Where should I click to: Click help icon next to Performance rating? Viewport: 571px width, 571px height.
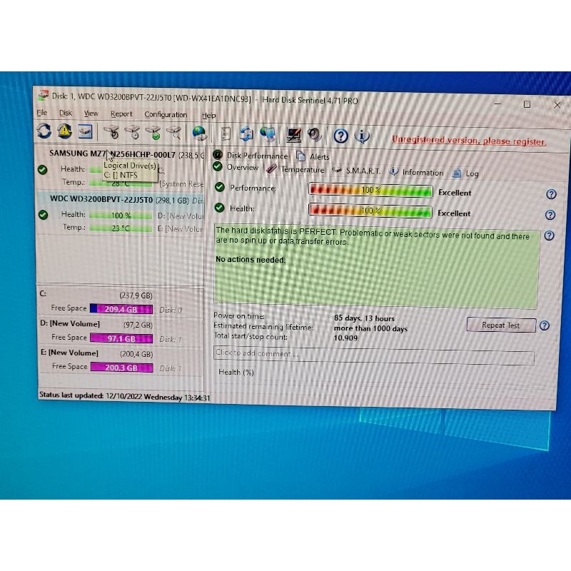[x=551, y=194]
